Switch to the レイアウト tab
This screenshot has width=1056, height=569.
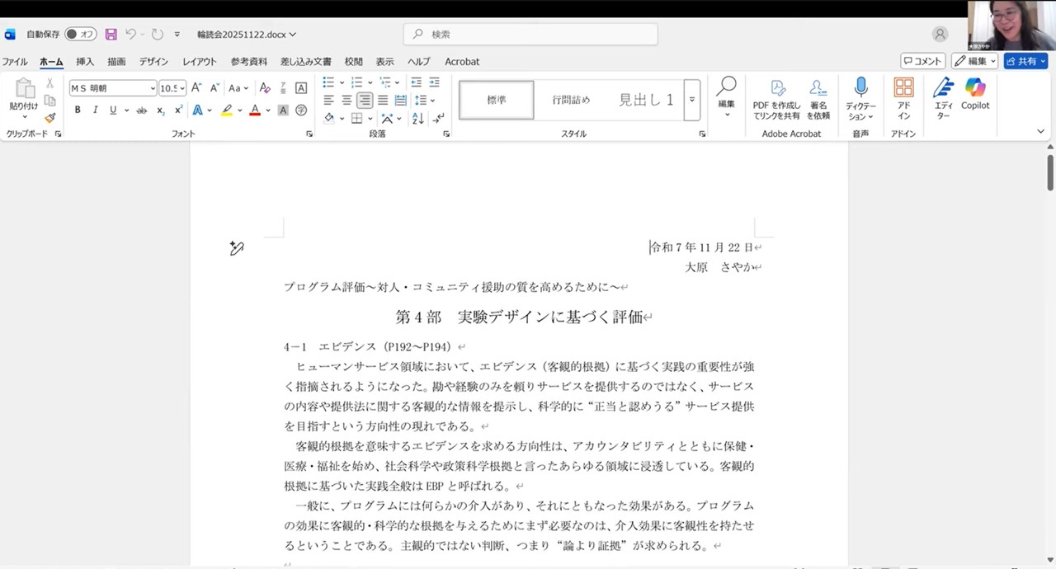200,62
